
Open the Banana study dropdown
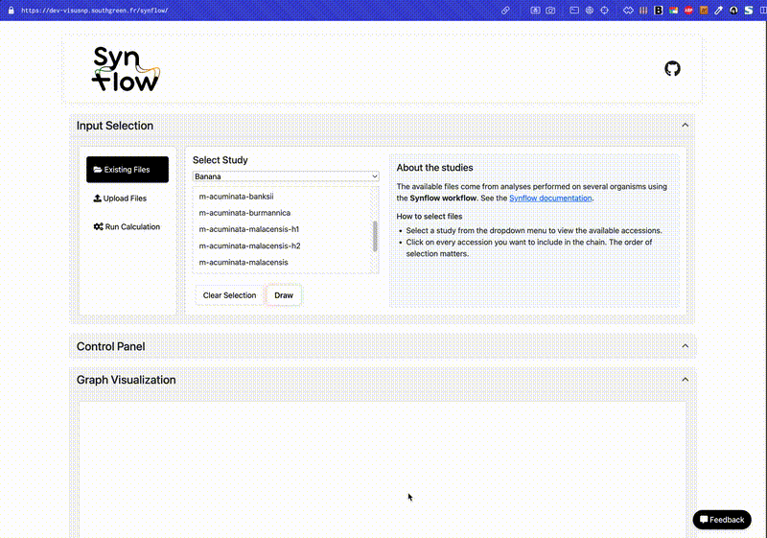coord(286,176)
